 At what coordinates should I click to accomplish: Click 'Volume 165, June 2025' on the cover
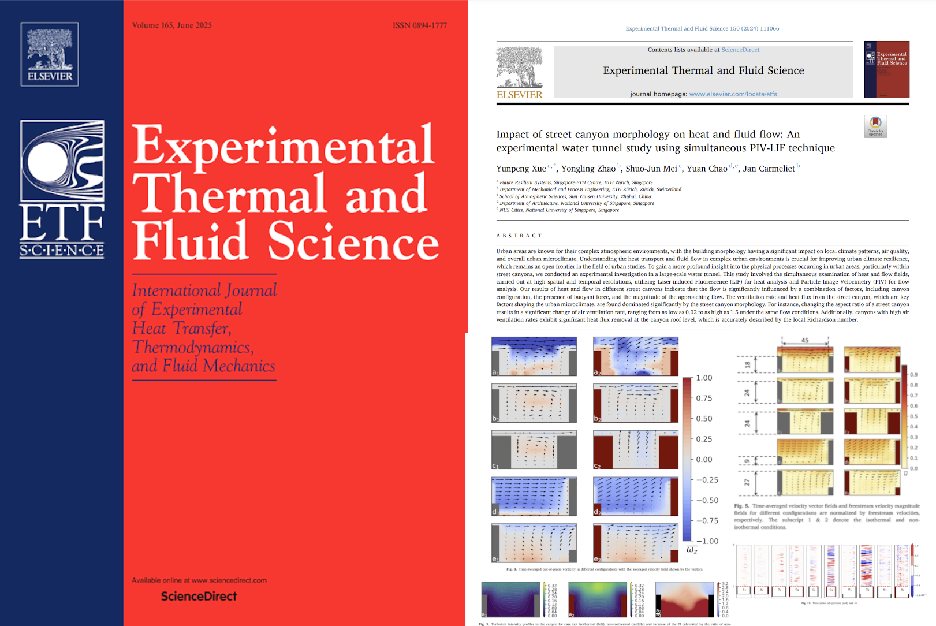tap(171, 25)
